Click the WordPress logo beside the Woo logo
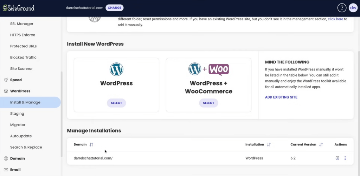Screen dimensions: 360x176 point(195,69)
